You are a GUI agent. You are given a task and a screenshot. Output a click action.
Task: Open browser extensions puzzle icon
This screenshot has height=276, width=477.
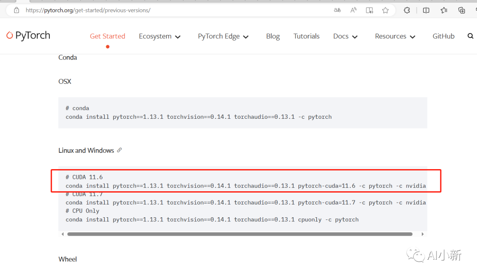(x=407, y=10)
